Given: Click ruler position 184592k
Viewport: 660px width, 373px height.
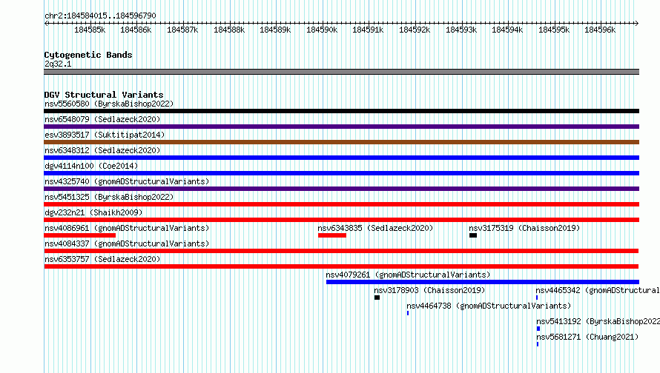Looking at the screenshot, I should (415, 30).
